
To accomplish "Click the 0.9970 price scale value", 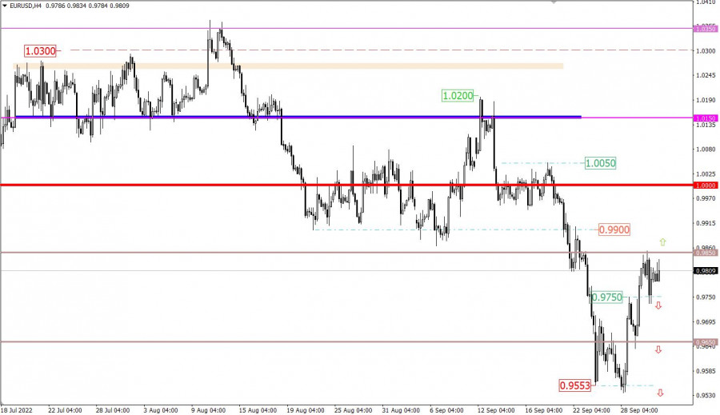I will click(x=706, y=198).
